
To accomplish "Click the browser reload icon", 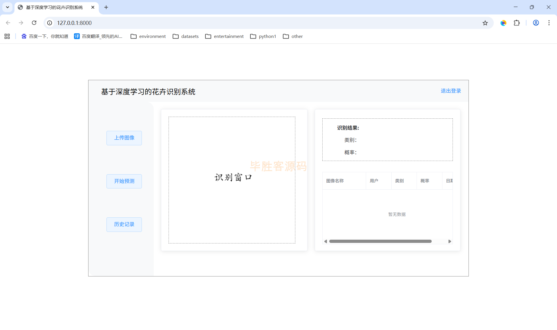I will (34, 23).
